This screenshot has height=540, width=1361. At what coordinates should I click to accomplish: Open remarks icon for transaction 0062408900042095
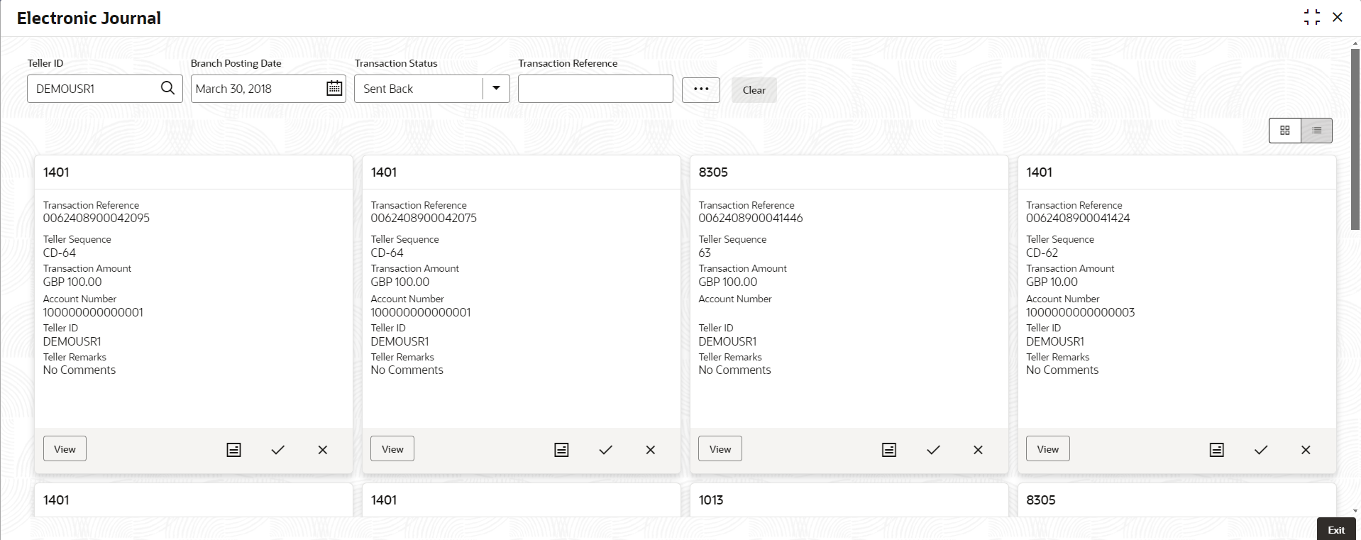233,450
